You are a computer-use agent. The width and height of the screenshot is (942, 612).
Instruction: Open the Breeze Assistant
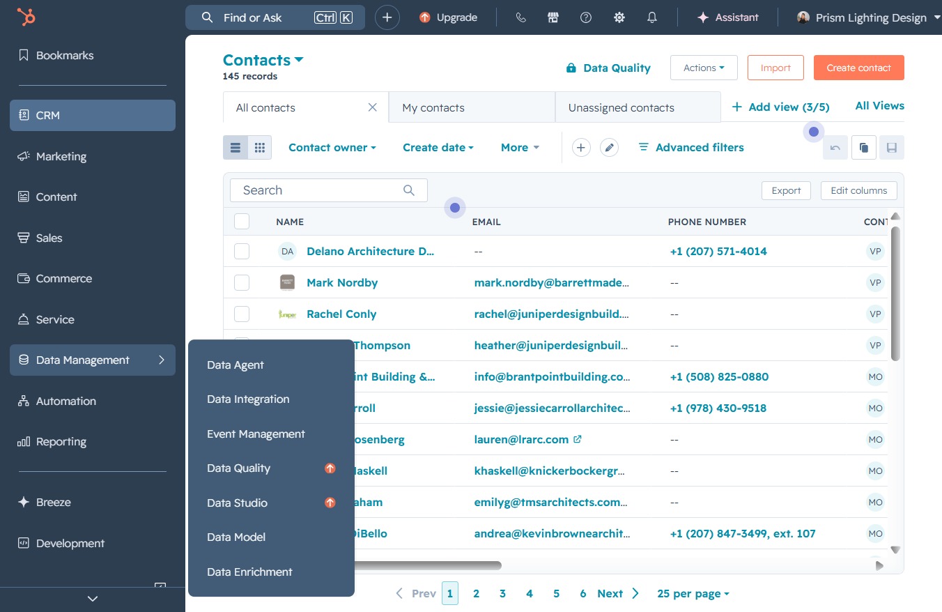click(x=727, y=17)
